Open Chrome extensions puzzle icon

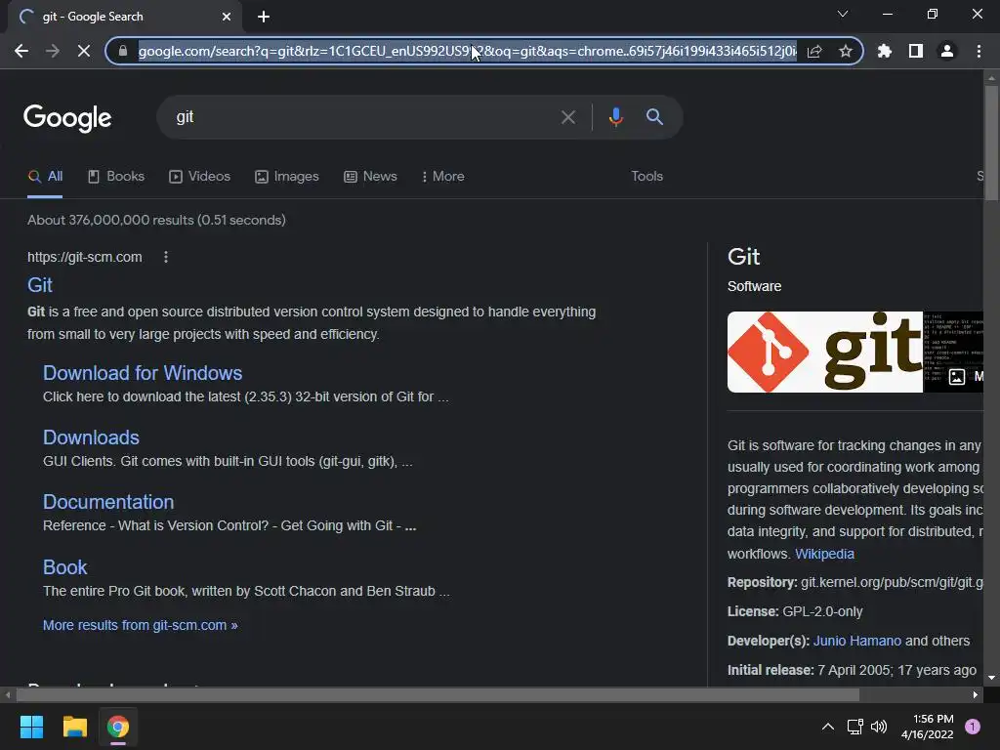pos(885,51)
